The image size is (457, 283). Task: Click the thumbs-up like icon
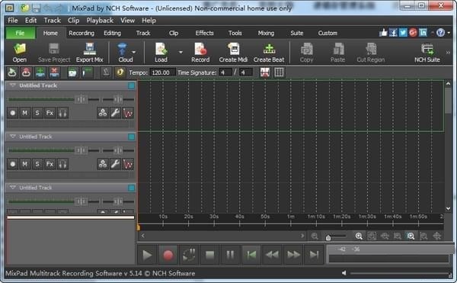click(x=383, y=32)
